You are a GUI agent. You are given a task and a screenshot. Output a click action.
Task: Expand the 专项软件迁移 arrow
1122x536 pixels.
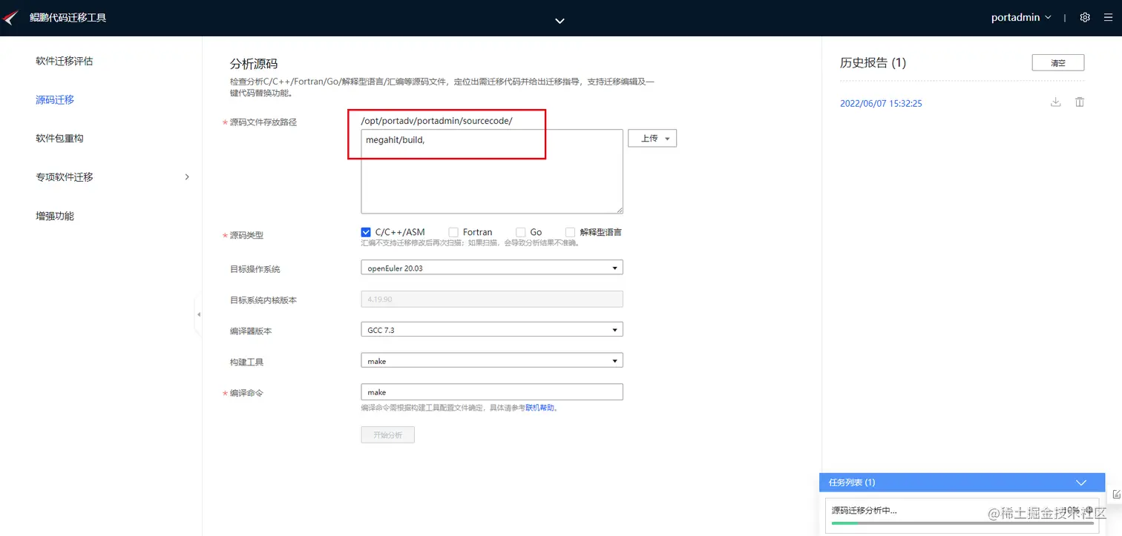point(187,177)
